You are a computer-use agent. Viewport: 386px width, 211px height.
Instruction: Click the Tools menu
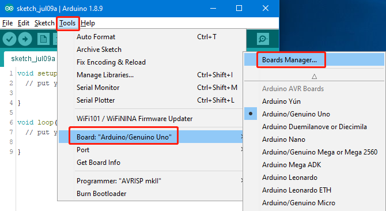pos(67,23)
